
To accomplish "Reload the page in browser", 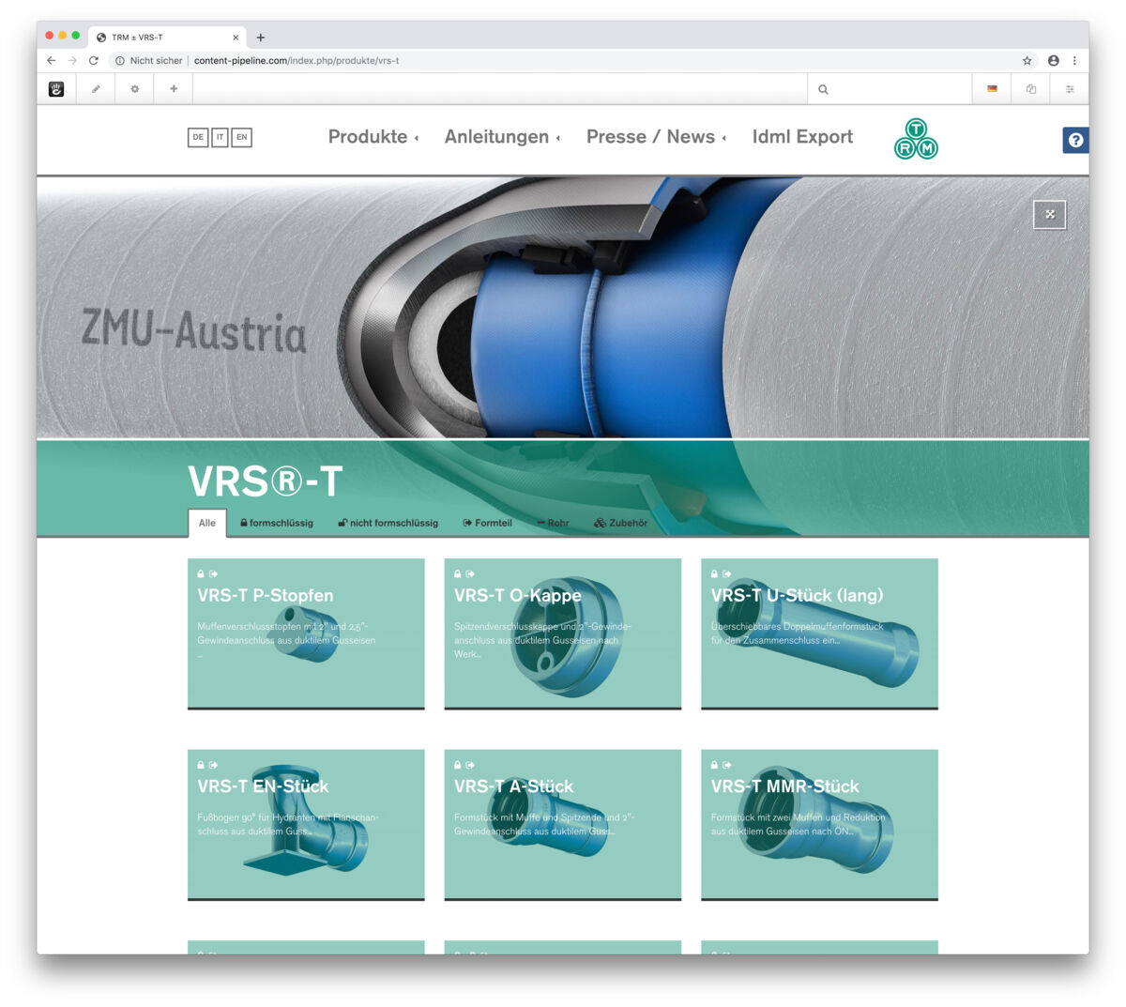I will pos(94,60).
